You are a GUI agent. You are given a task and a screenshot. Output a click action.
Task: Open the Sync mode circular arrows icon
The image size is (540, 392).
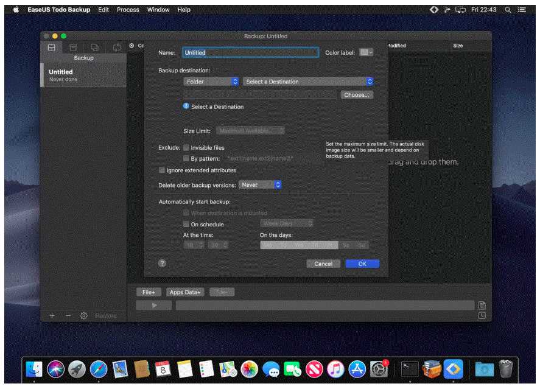[117, 47]
